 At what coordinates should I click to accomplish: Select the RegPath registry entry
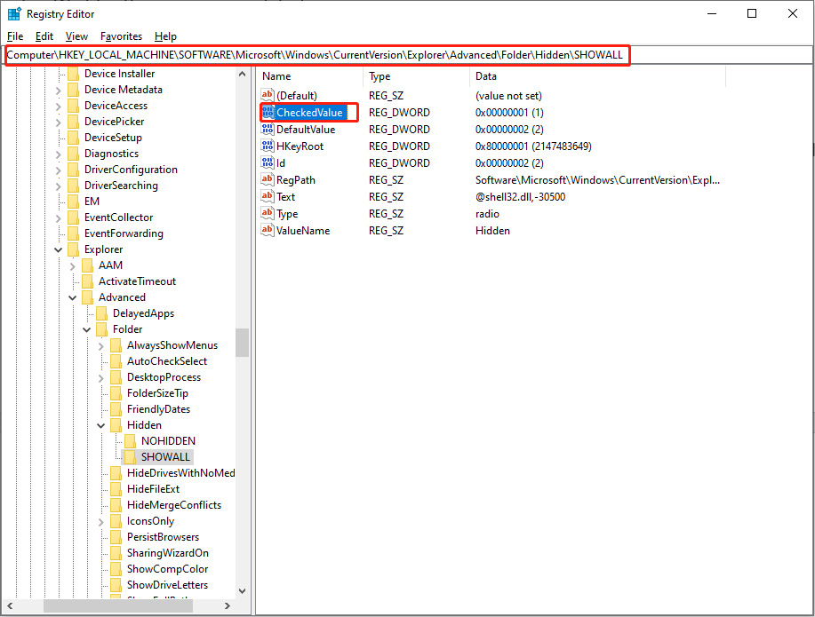click(296, 179)
